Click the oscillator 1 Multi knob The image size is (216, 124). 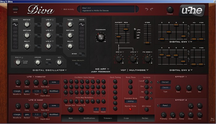tap(27, 46)
